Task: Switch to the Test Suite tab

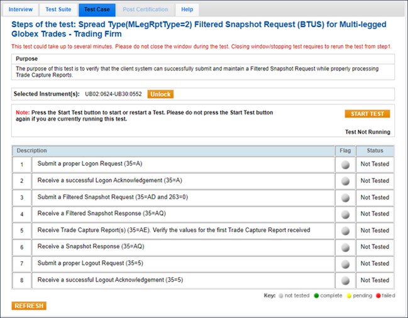Action: [x=58, y=9]
